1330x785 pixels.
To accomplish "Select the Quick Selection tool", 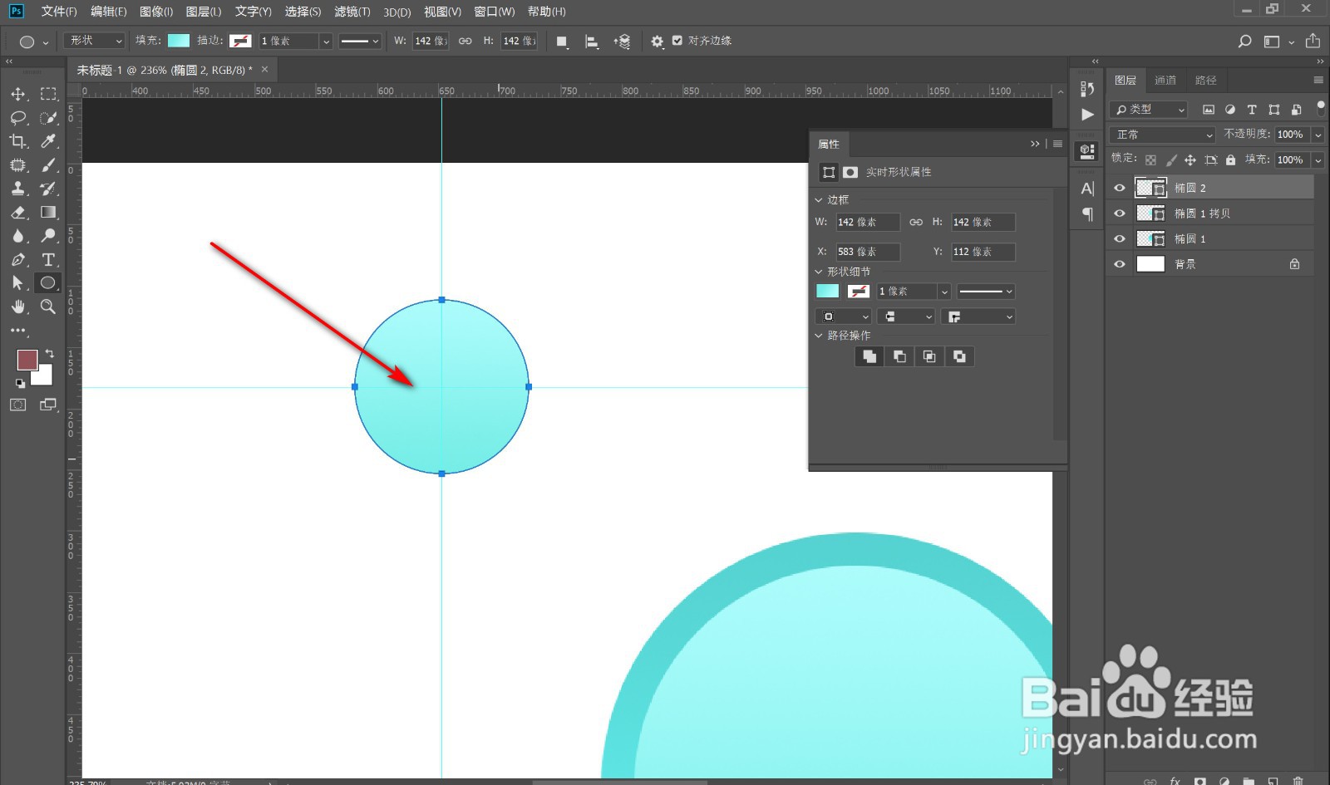I will tap(49, 118).
